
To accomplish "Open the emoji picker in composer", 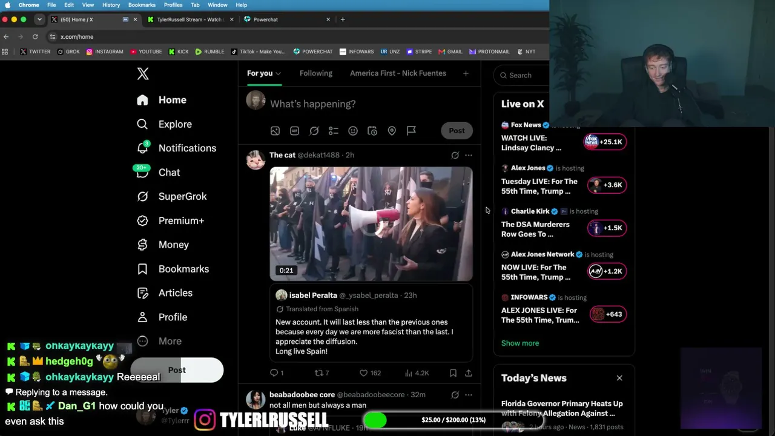I will (x=353, y=131).
